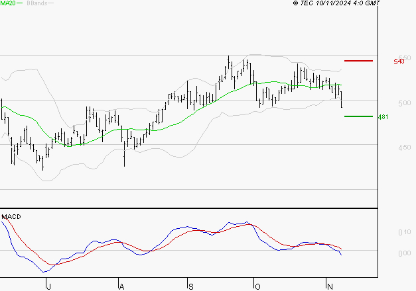Click the red 543 resistance value

[399, 62]
